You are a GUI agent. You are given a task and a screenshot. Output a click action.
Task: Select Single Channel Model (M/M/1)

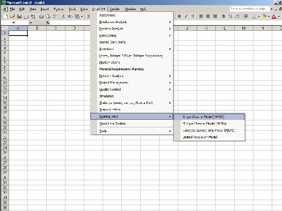pos(209,117)
